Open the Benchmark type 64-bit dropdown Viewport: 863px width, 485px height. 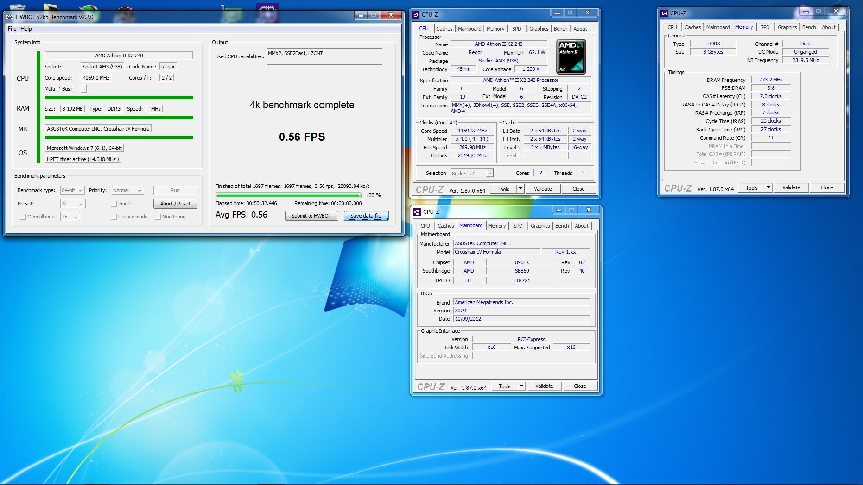point(72,190)
